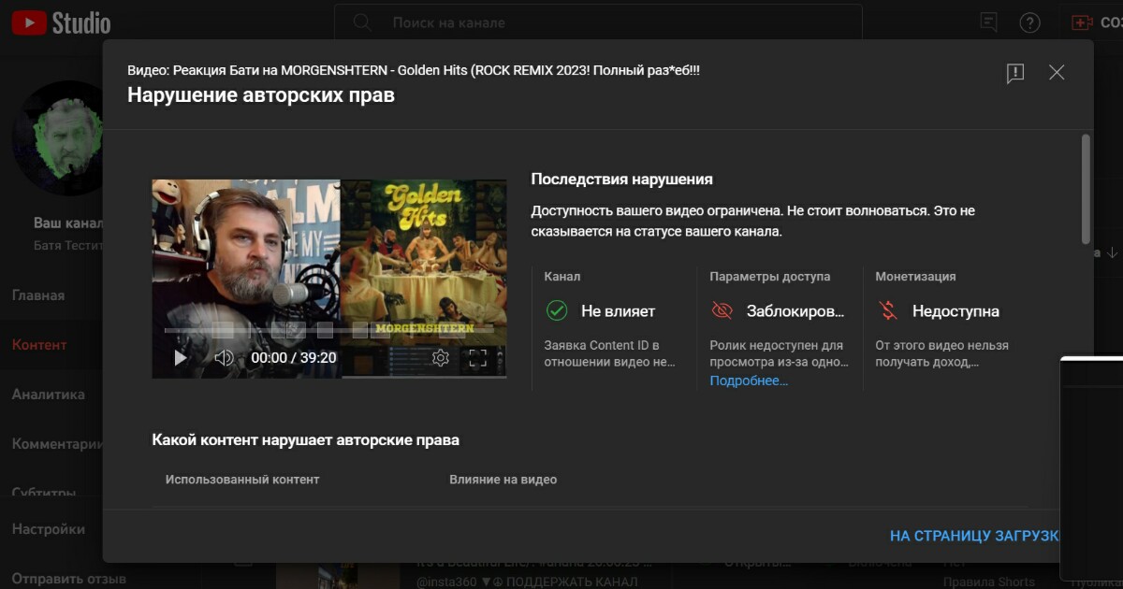The height and width of the screenshot is (589, 1123).
Task: Click the Create camera icon in header
Action: [x=1082, y=22]
